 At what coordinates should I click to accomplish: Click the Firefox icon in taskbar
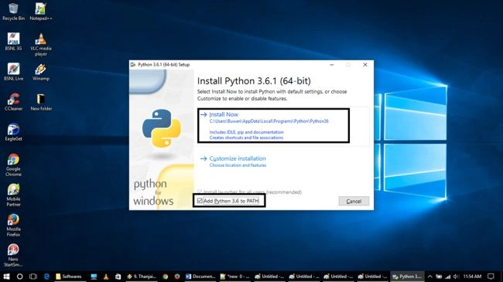[177, 277]
